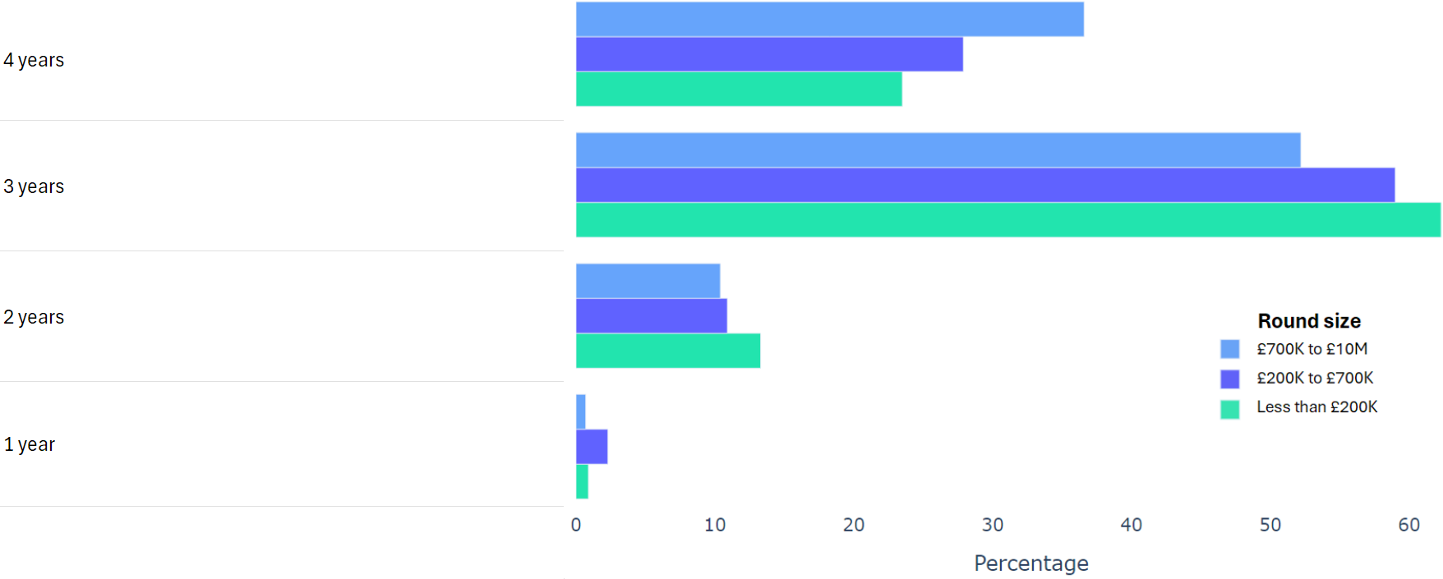Click the purple £200K to £700K legend swatch
Screen dimensions: 1443x579
[1229, 379]
